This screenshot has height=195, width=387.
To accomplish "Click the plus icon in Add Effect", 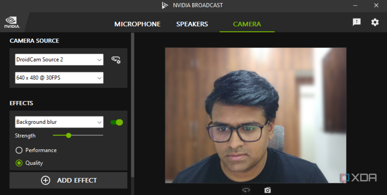I will pos(46,181).
